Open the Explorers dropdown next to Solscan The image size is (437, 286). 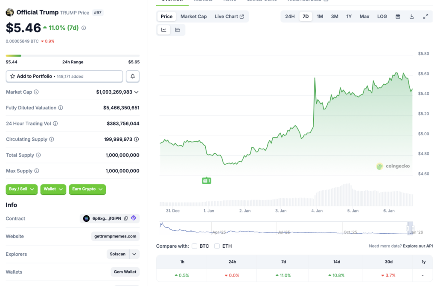(134, 254)
